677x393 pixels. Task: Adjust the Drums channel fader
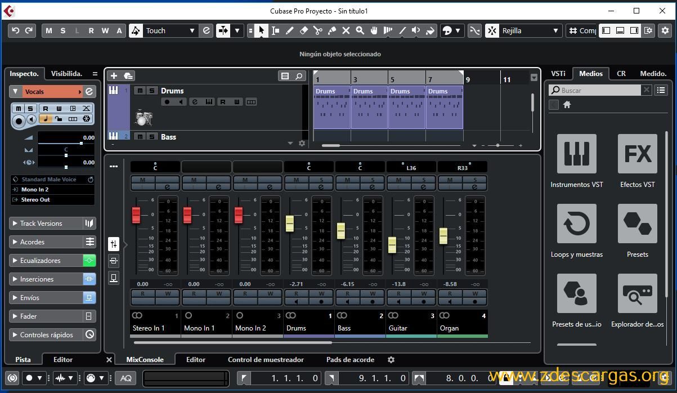pyautogui.click(x=290, y=223)
